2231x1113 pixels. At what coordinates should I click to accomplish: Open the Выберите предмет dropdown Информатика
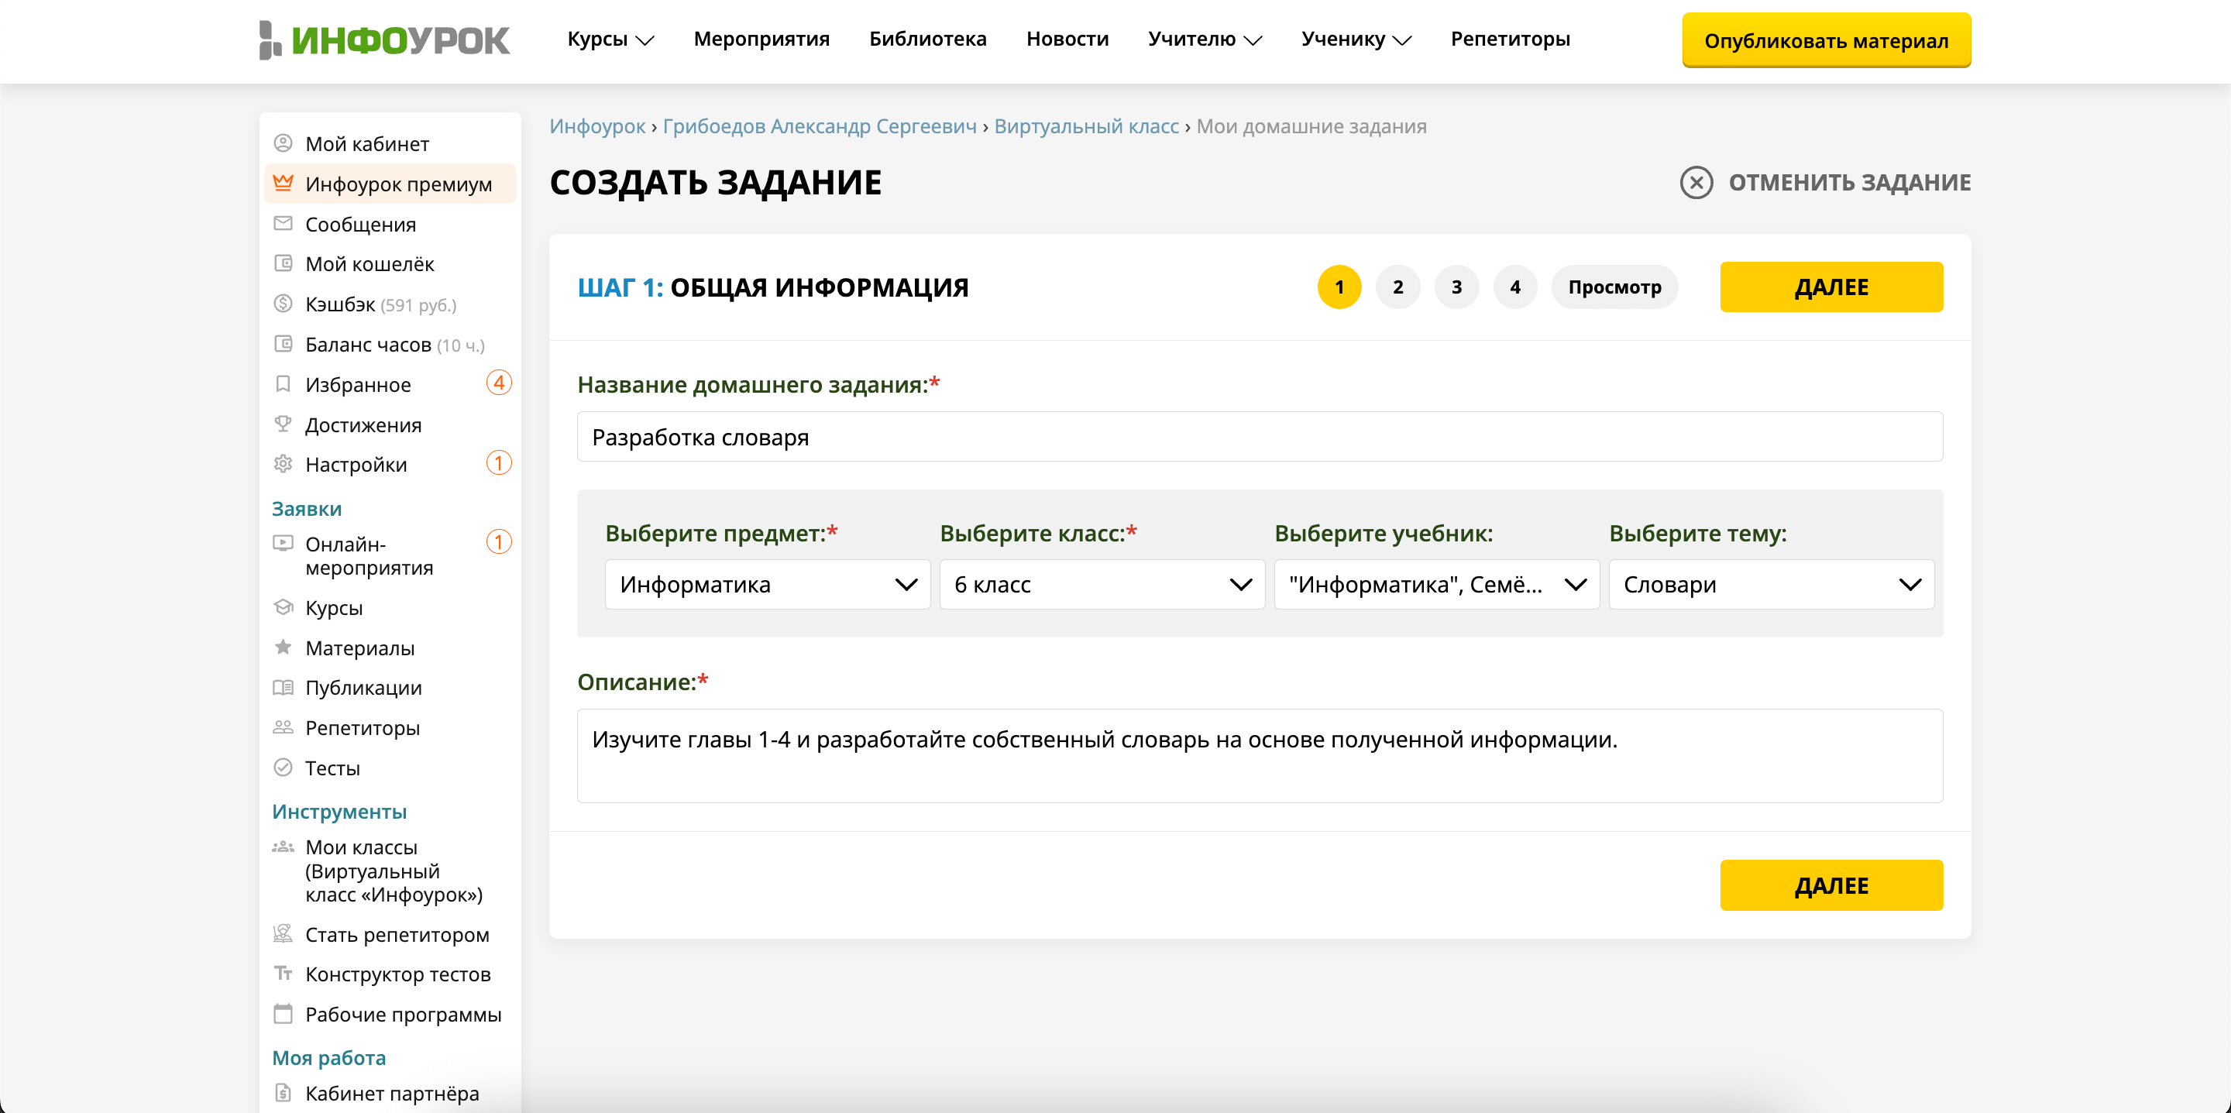768,585
